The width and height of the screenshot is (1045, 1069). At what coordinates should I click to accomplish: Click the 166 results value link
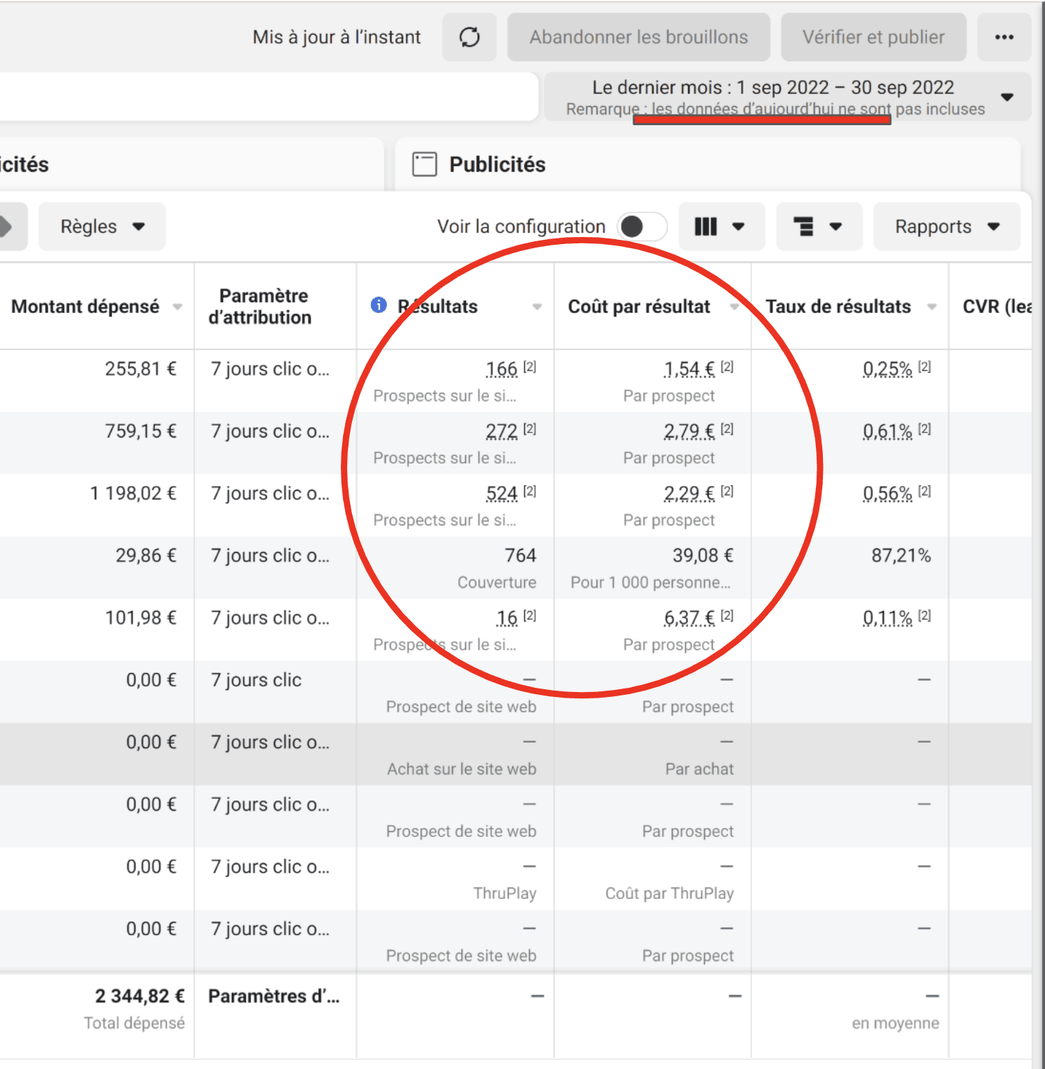501,369
